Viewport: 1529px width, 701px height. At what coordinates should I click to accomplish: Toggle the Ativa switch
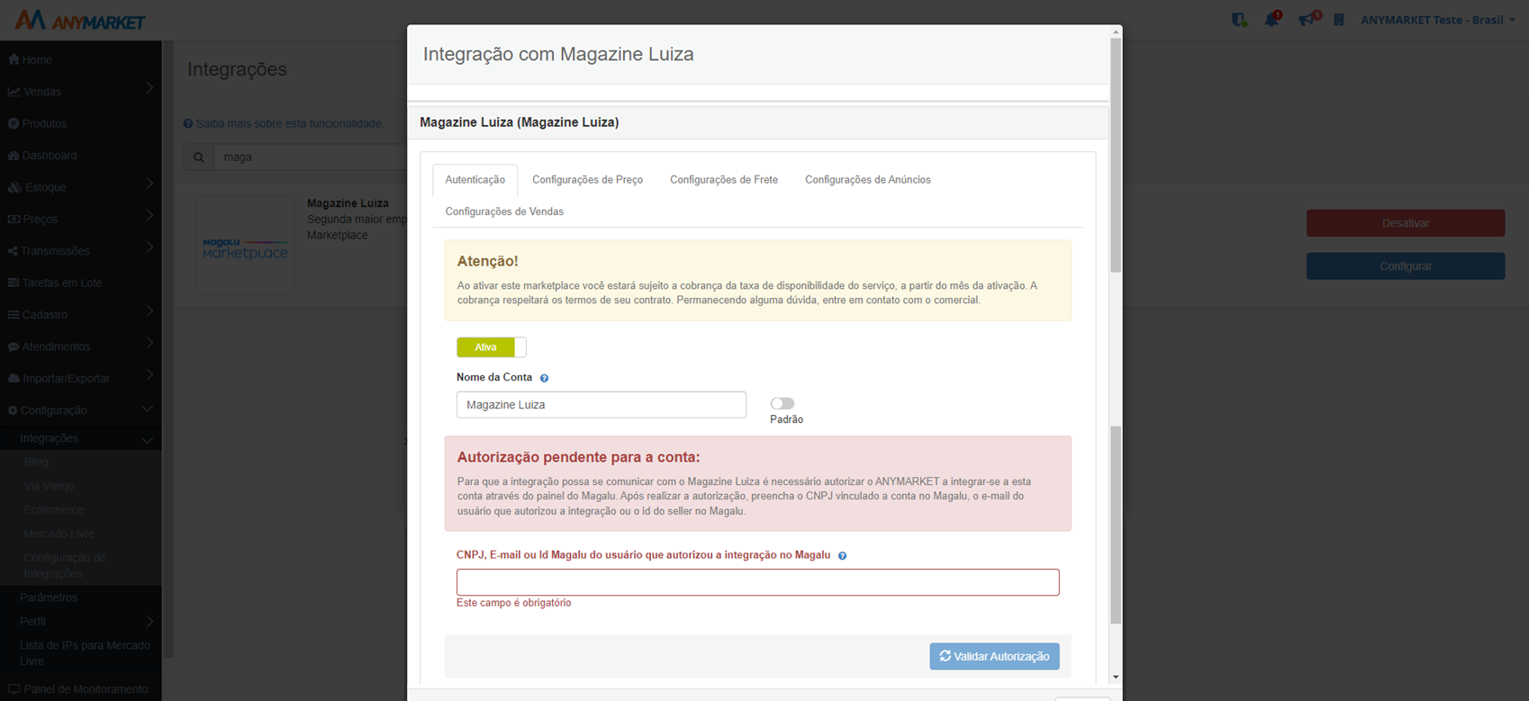pyautogui.click(x=492, y=347)
